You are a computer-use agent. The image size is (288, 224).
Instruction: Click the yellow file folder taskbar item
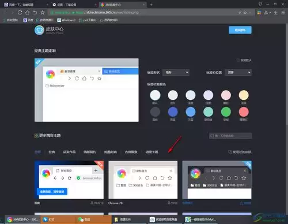tap(130, 219)
